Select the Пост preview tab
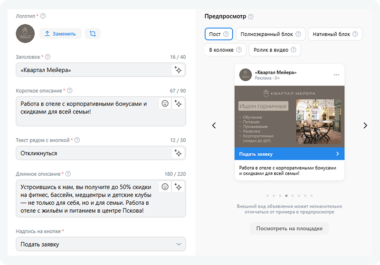Viewport: 380px width, 265px height. [x=218, y=34]
